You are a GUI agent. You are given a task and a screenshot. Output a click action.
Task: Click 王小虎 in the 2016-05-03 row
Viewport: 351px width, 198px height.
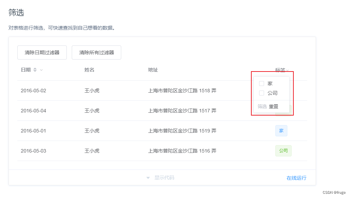pos(92,151)
